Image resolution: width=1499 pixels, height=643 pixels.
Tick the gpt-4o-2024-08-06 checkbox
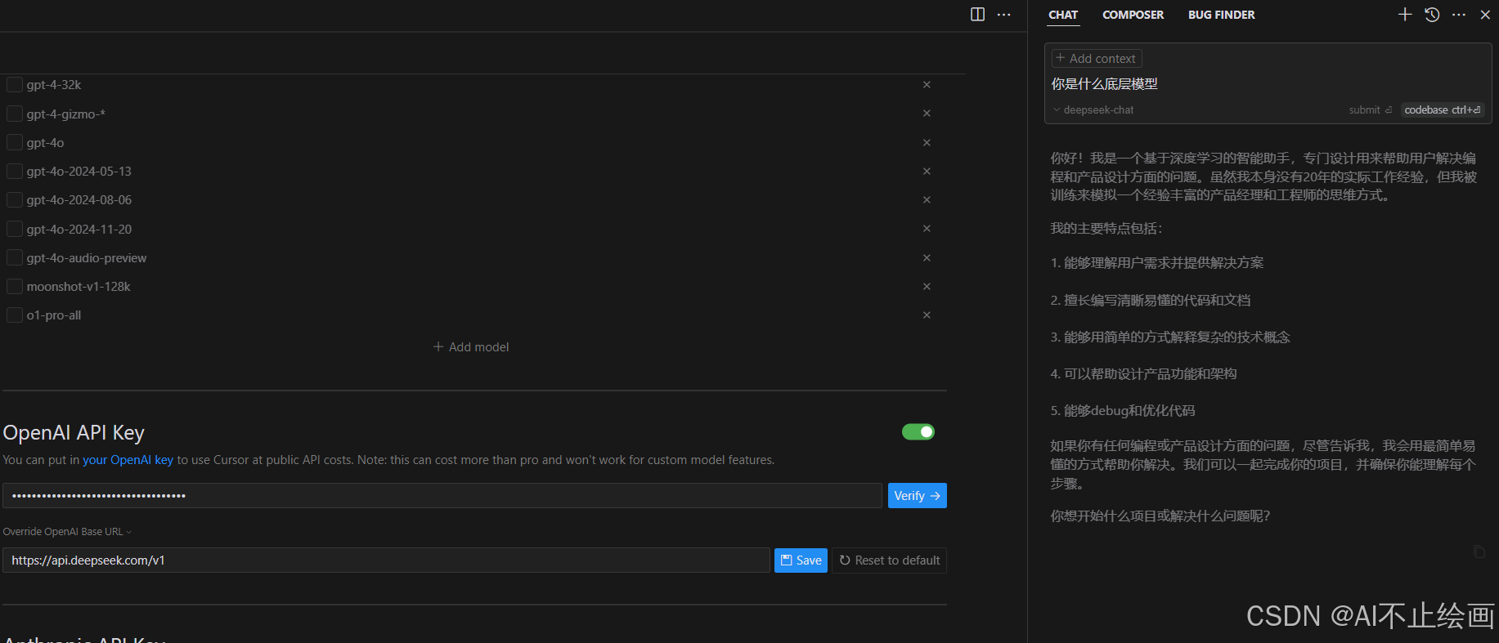click(x=15, y=200)
